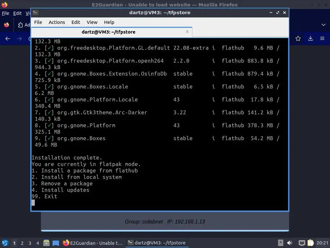Open the terminal View menu
This screenshot has width=330, height=248.
pyautogui.click(x=92, y=22)
